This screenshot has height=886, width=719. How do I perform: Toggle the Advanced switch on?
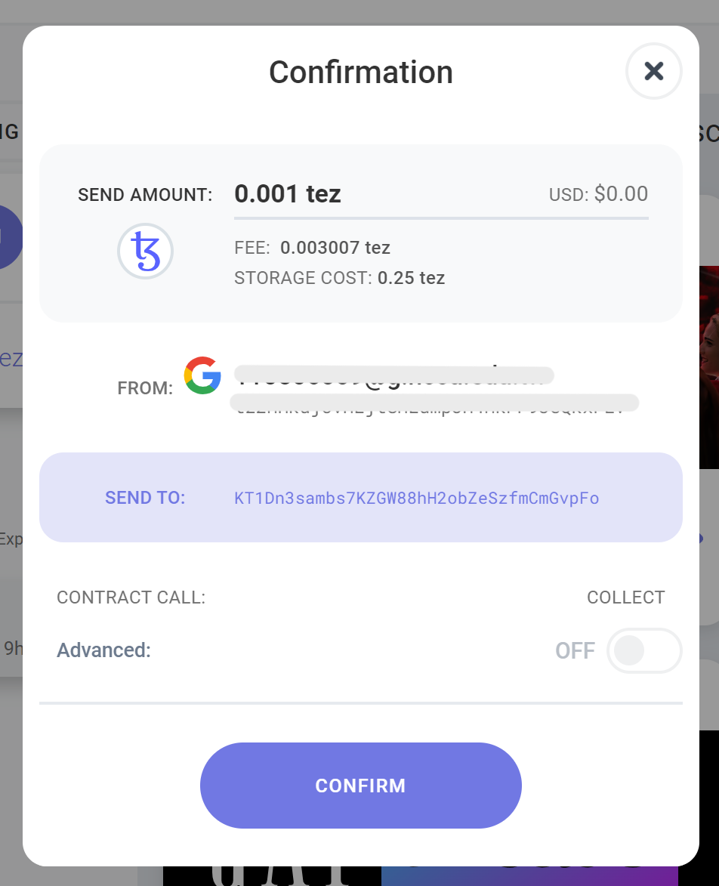tap(644, 650)
